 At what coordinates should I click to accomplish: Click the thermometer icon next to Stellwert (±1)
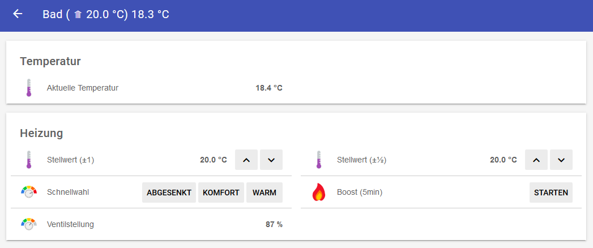29,160
